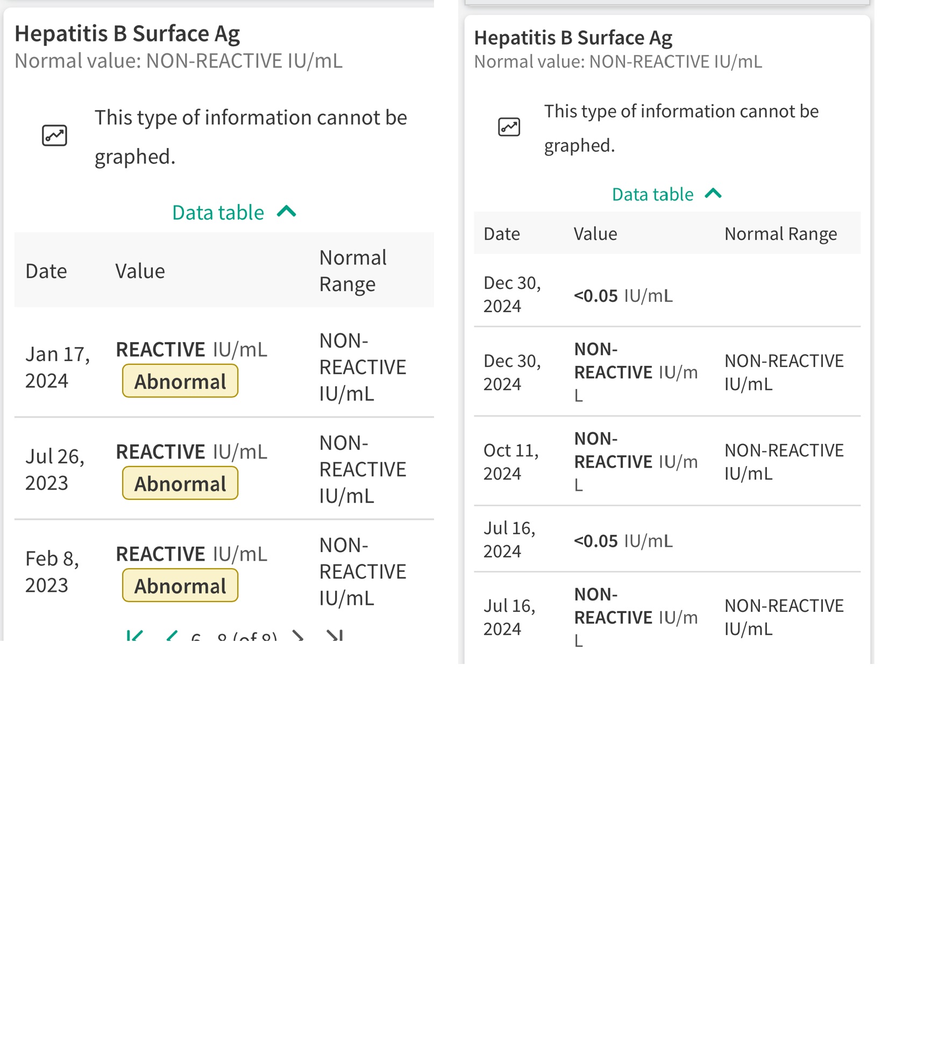Click 'cannot be graphed' message in left panel
The width and height of the screenshot is (939, 1039).
(251, 137)
